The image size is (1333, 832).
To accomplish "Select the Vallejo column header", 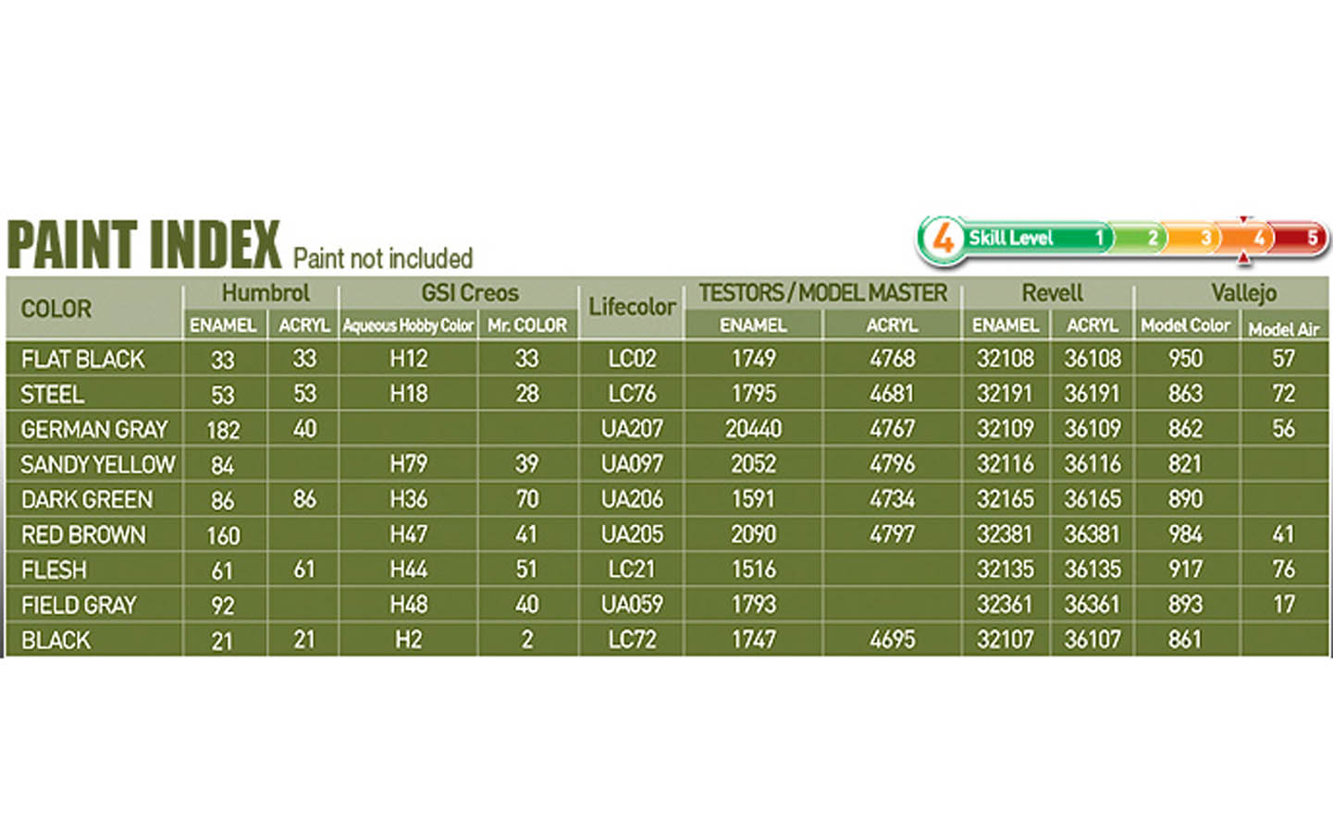I will 1242,293.
